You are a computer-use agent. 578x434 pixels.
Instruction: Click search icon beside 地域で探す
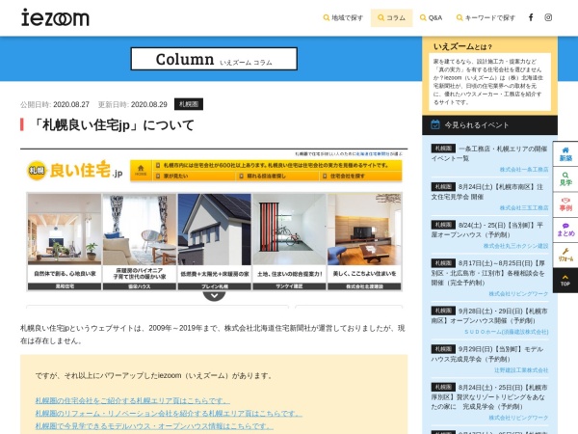[326, 17]
